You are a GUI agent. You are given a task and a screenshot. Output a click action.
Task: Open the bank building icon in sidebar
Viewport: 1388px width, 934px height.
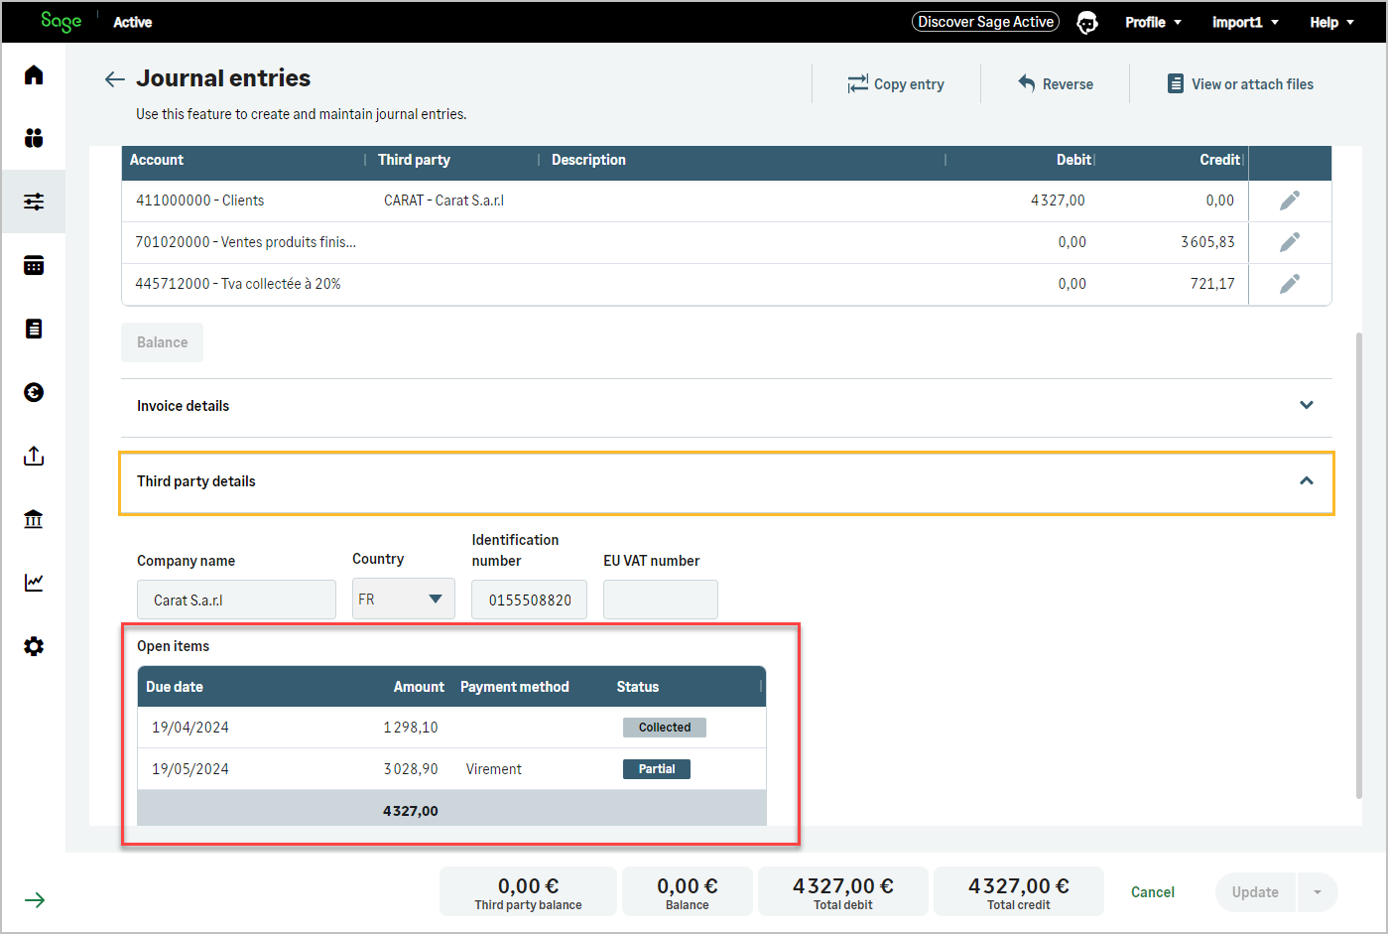point(34,519)
